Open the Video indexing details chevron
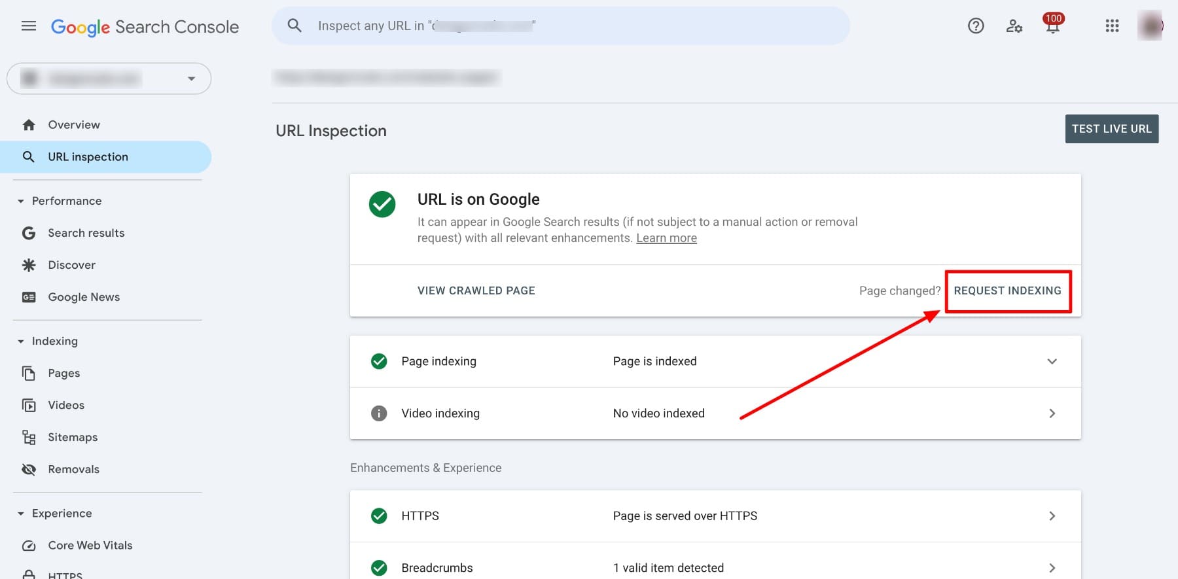 1052,413
